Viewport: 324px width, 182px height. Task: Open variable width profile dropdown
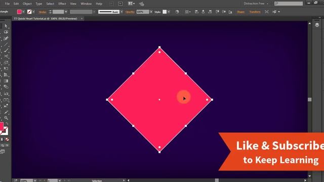coord(94,12)
